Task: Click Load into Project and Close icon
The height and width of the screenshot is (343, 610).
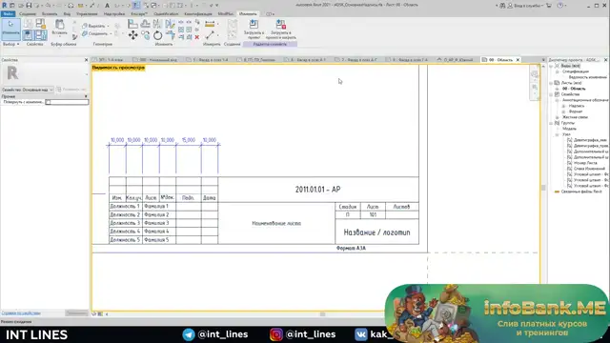Action: click(x=281, y=30)
